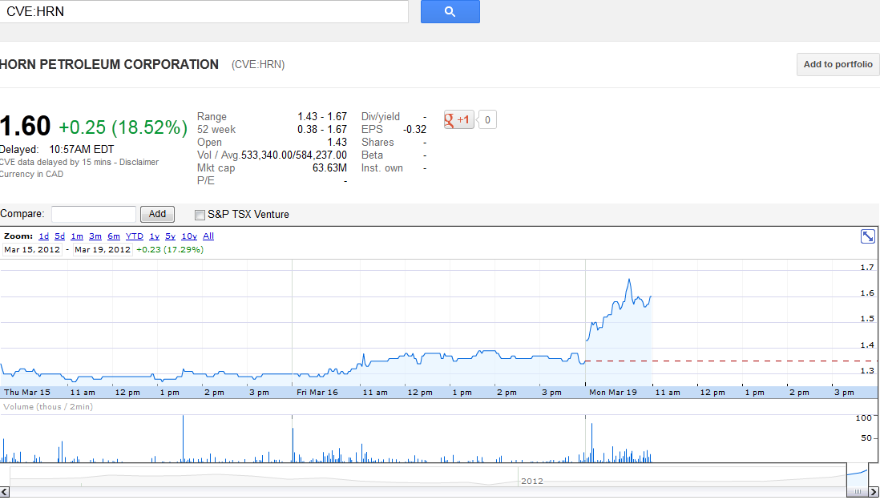880x500 pixels.
Task: Set chart zoom to 10y
Action: [189, 236]
